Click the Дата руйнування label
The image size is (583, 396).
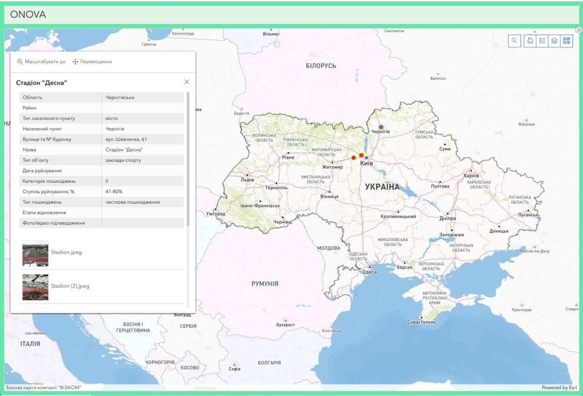(42, 171)
